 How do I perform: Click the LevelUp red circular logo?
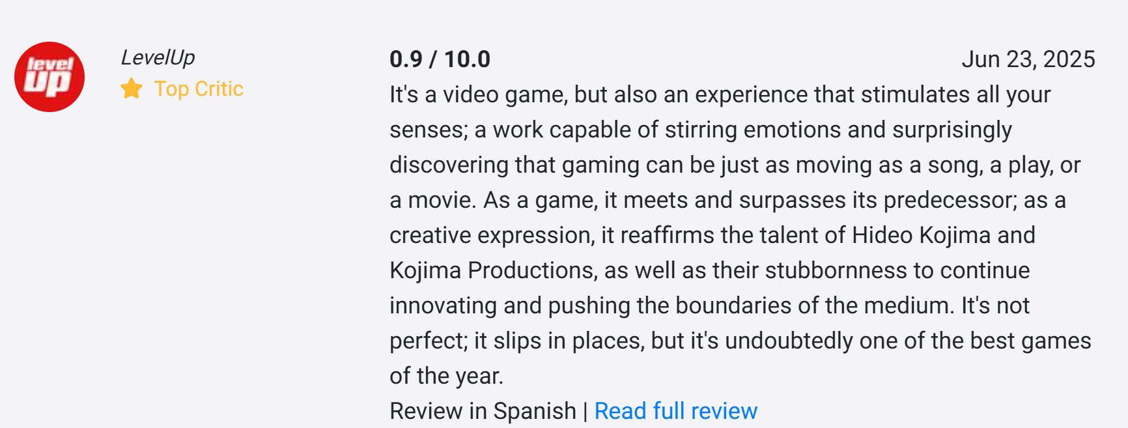tap(49, 77)
